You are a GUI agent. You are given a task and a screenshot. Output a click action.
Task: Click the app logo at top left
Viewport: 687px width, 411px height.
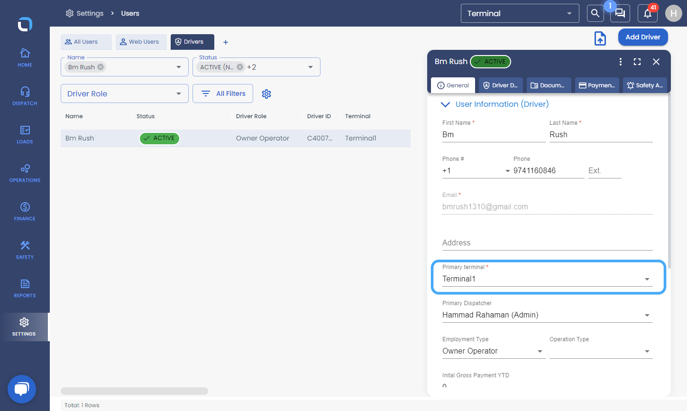point(25,24)
